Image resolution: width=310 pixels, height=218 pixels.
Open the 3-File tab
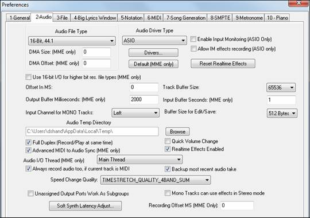pyautogui.click(x=62, y=18)
